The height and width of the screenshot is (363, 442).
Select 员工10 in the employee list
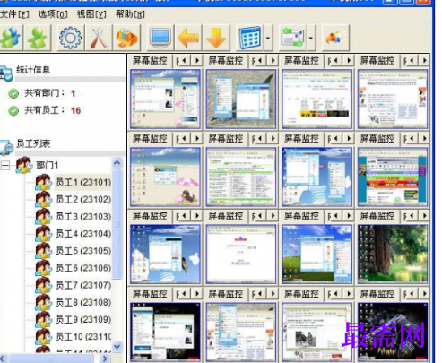pyautogui.click(x=83, y=337)
